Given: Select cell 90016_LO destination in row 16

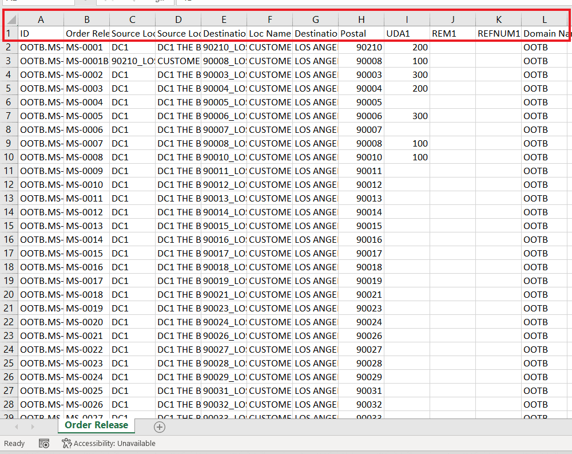Looking at the screenshot, I should coord(224,240).
